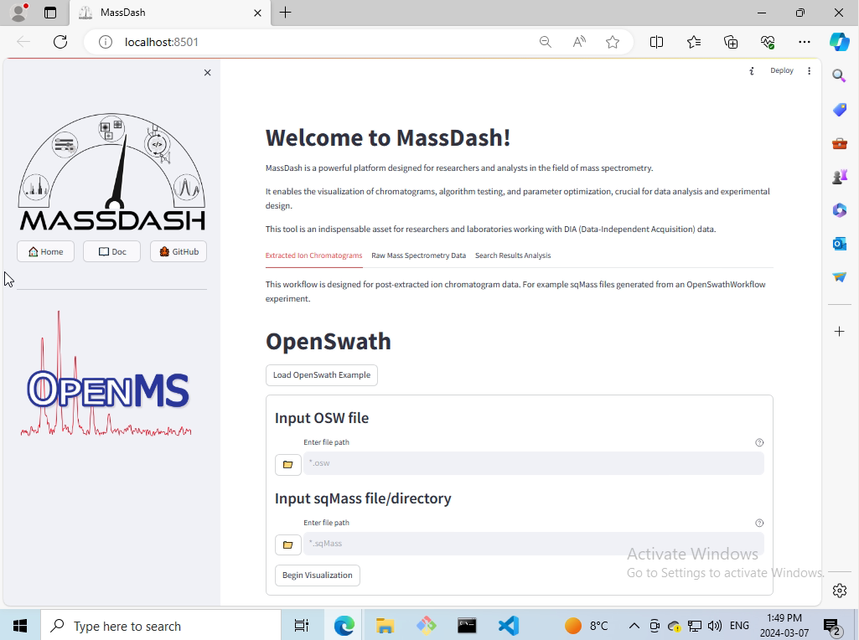Viewport: 859px width, 640px height.
Task: Select the Extracted Ion Chromatograms tab
Action: 313,255
